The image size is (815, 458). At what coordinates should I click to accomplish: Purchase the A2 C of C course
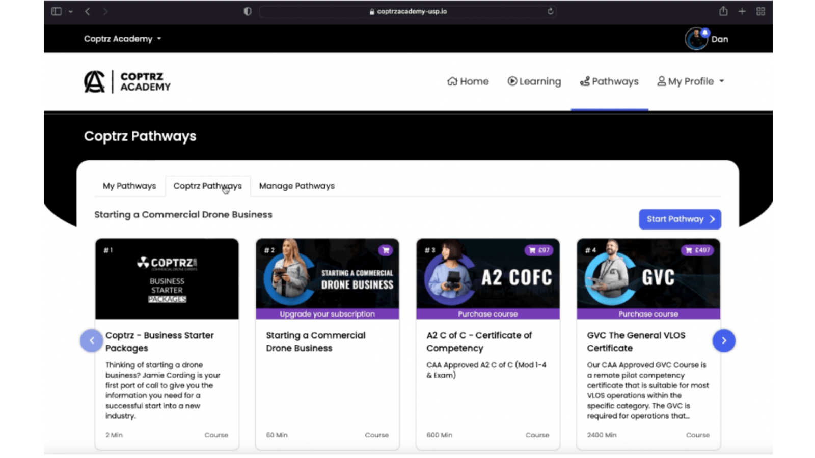[x=487, y=314]
